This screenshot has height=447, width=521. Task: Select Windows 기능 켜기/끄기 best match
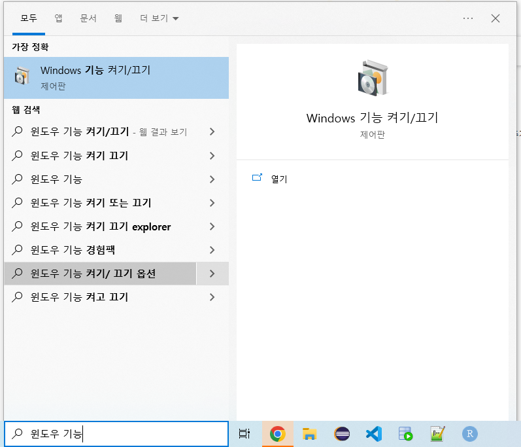tap(116, 78)
